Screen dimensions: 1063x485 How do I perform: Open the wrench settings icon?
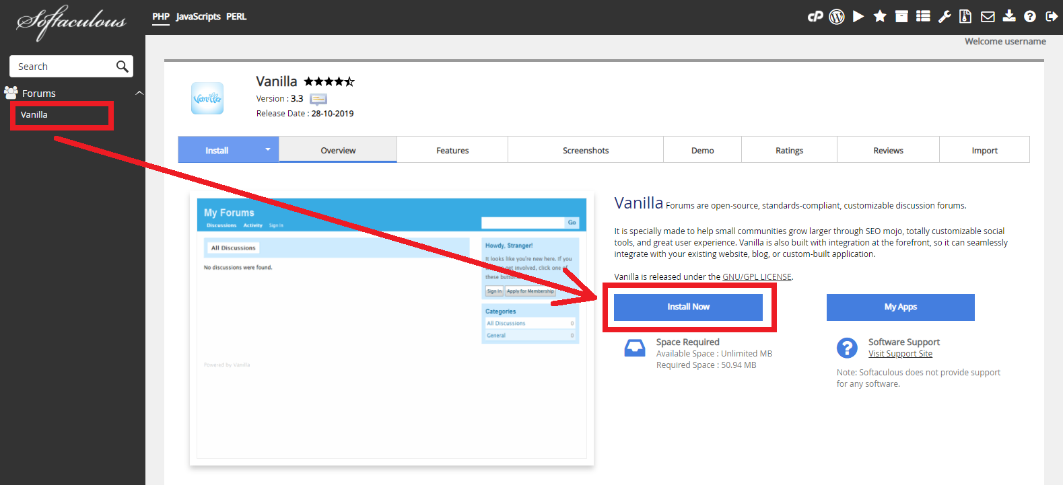coord(945,17)
